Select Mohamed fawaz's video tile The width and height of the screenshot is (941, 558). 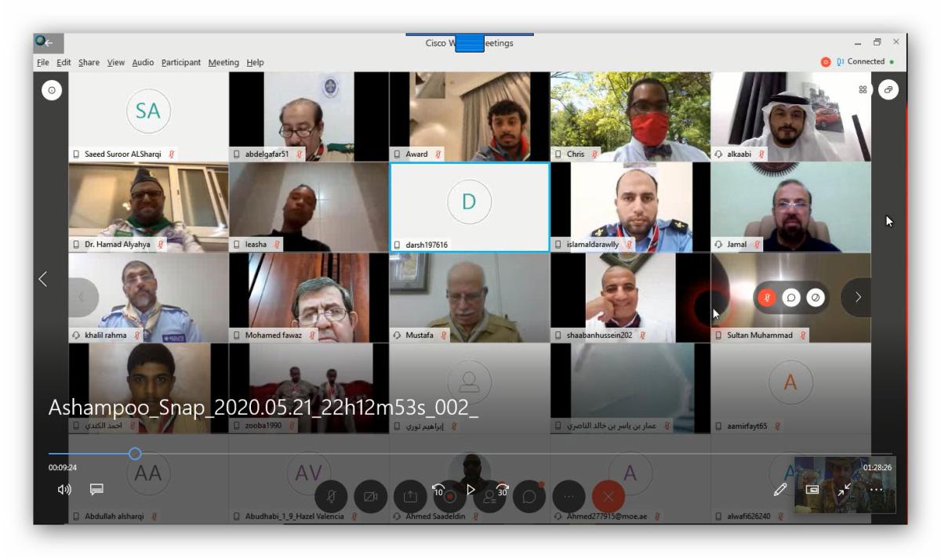tap(309, 297)
